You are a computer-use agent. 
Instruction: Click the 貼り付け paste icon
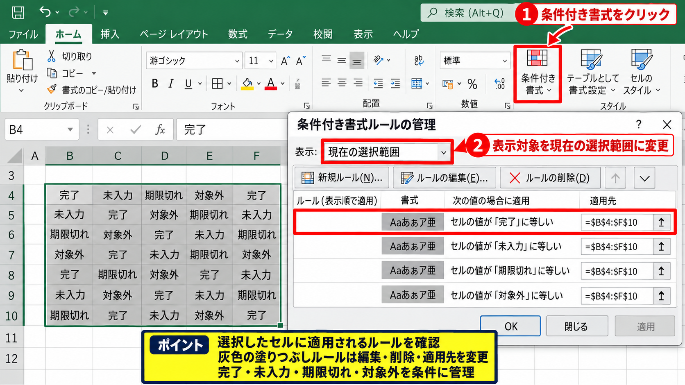(x=22, y=60)
